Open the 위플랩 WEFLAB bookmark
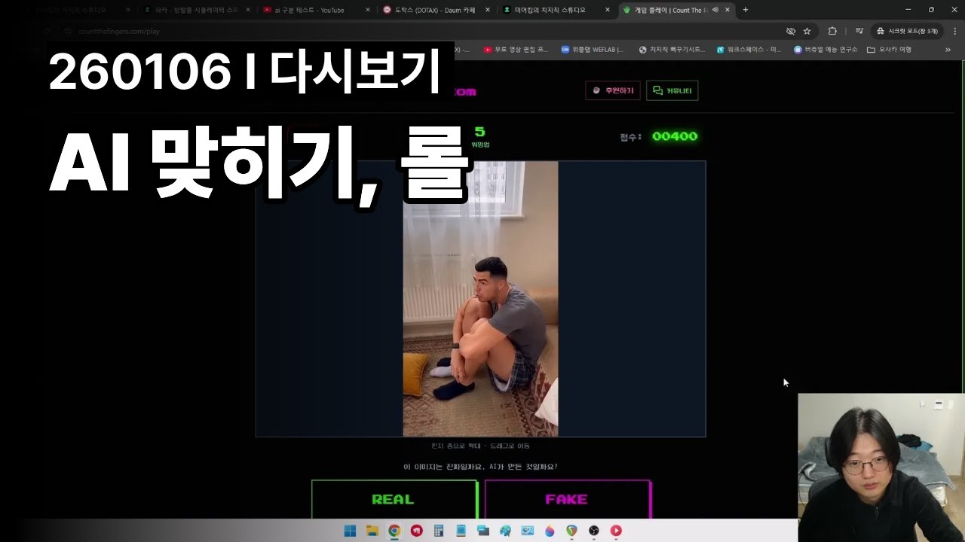 point(593,50)
